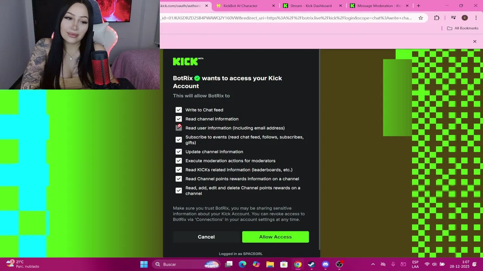
Task: Open Copilot from the taskbar
Action: coord(256,264)
